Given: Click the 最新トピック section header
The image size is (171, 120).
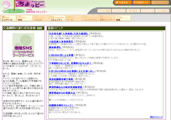Looking at the screenshot, I should pos(106,28).
